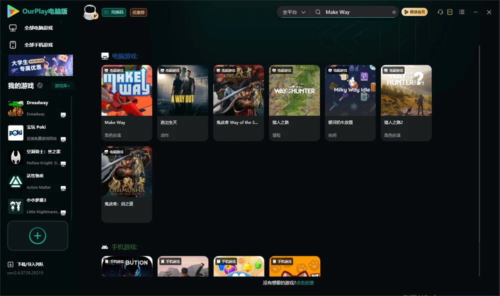The width and height of the screenshot is (500, 296).
Task: Click the 优惠券 button
Action: click(138, 12)
